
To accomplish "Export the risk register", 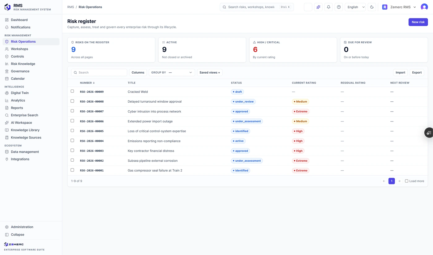I will (x=417, y=73).
